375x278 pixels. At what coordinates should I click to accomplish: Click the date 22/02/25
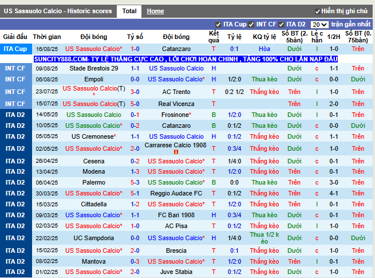(47, 238)
